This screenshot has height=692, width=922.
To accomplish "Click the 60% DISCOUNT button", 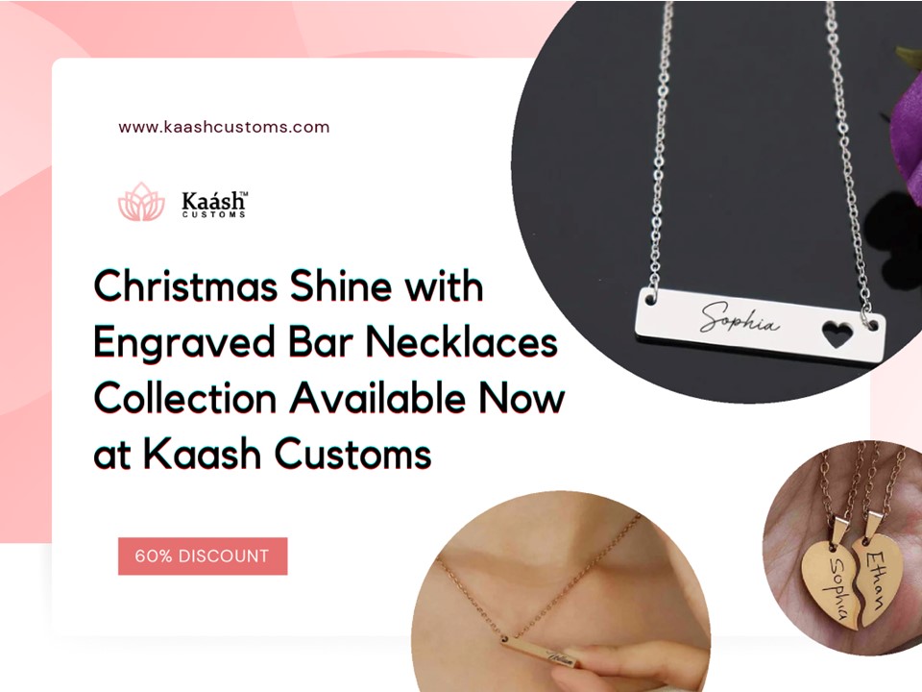I will [203, 556].
